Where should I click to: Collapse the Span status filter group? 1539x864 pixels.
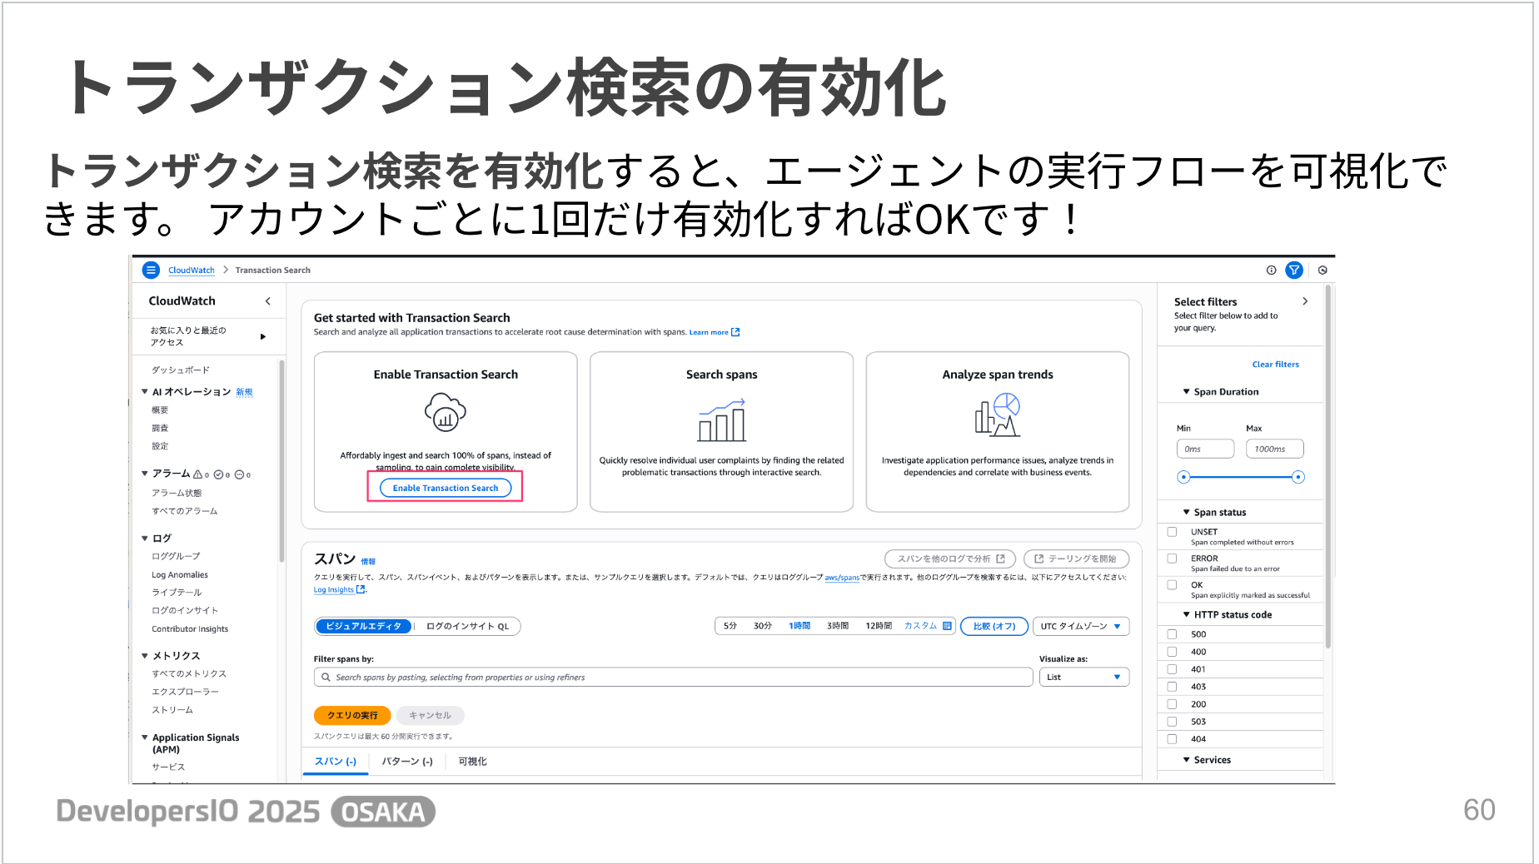coord(1187,512)
